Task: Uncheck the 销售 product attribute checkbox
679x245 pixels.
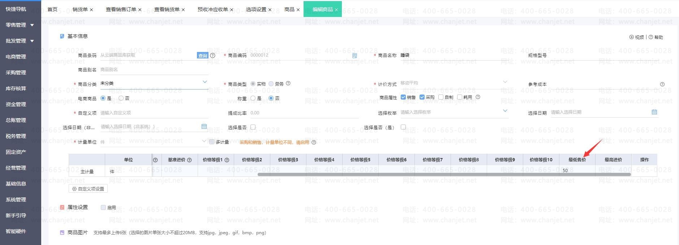Action: click(403, 97)
